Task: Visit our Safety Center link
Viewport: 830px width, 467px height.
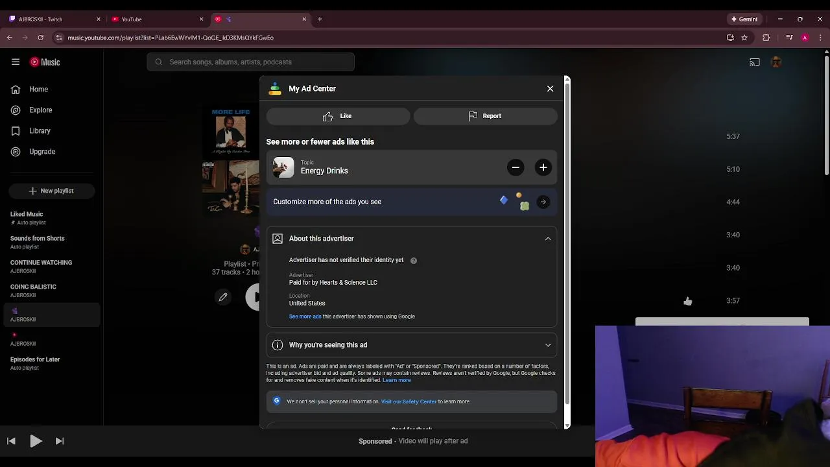Action: [409, 401]
